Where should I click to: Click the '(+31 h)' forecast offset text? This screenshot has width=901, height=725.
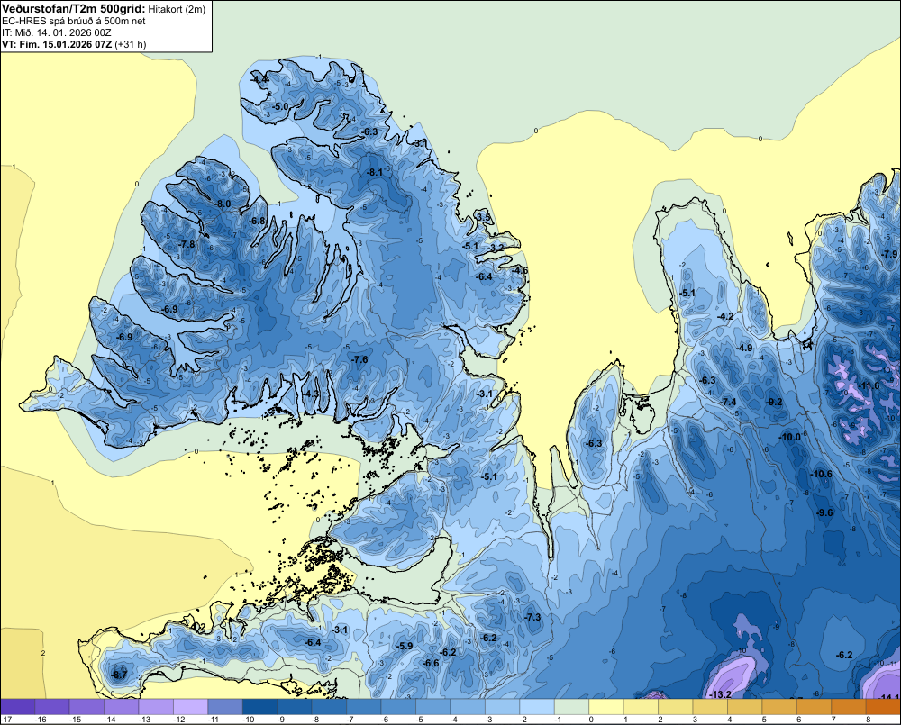tap(131, 44)
